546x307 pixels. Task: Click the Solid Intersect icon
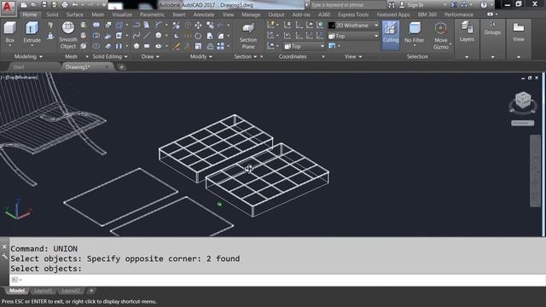96,46
